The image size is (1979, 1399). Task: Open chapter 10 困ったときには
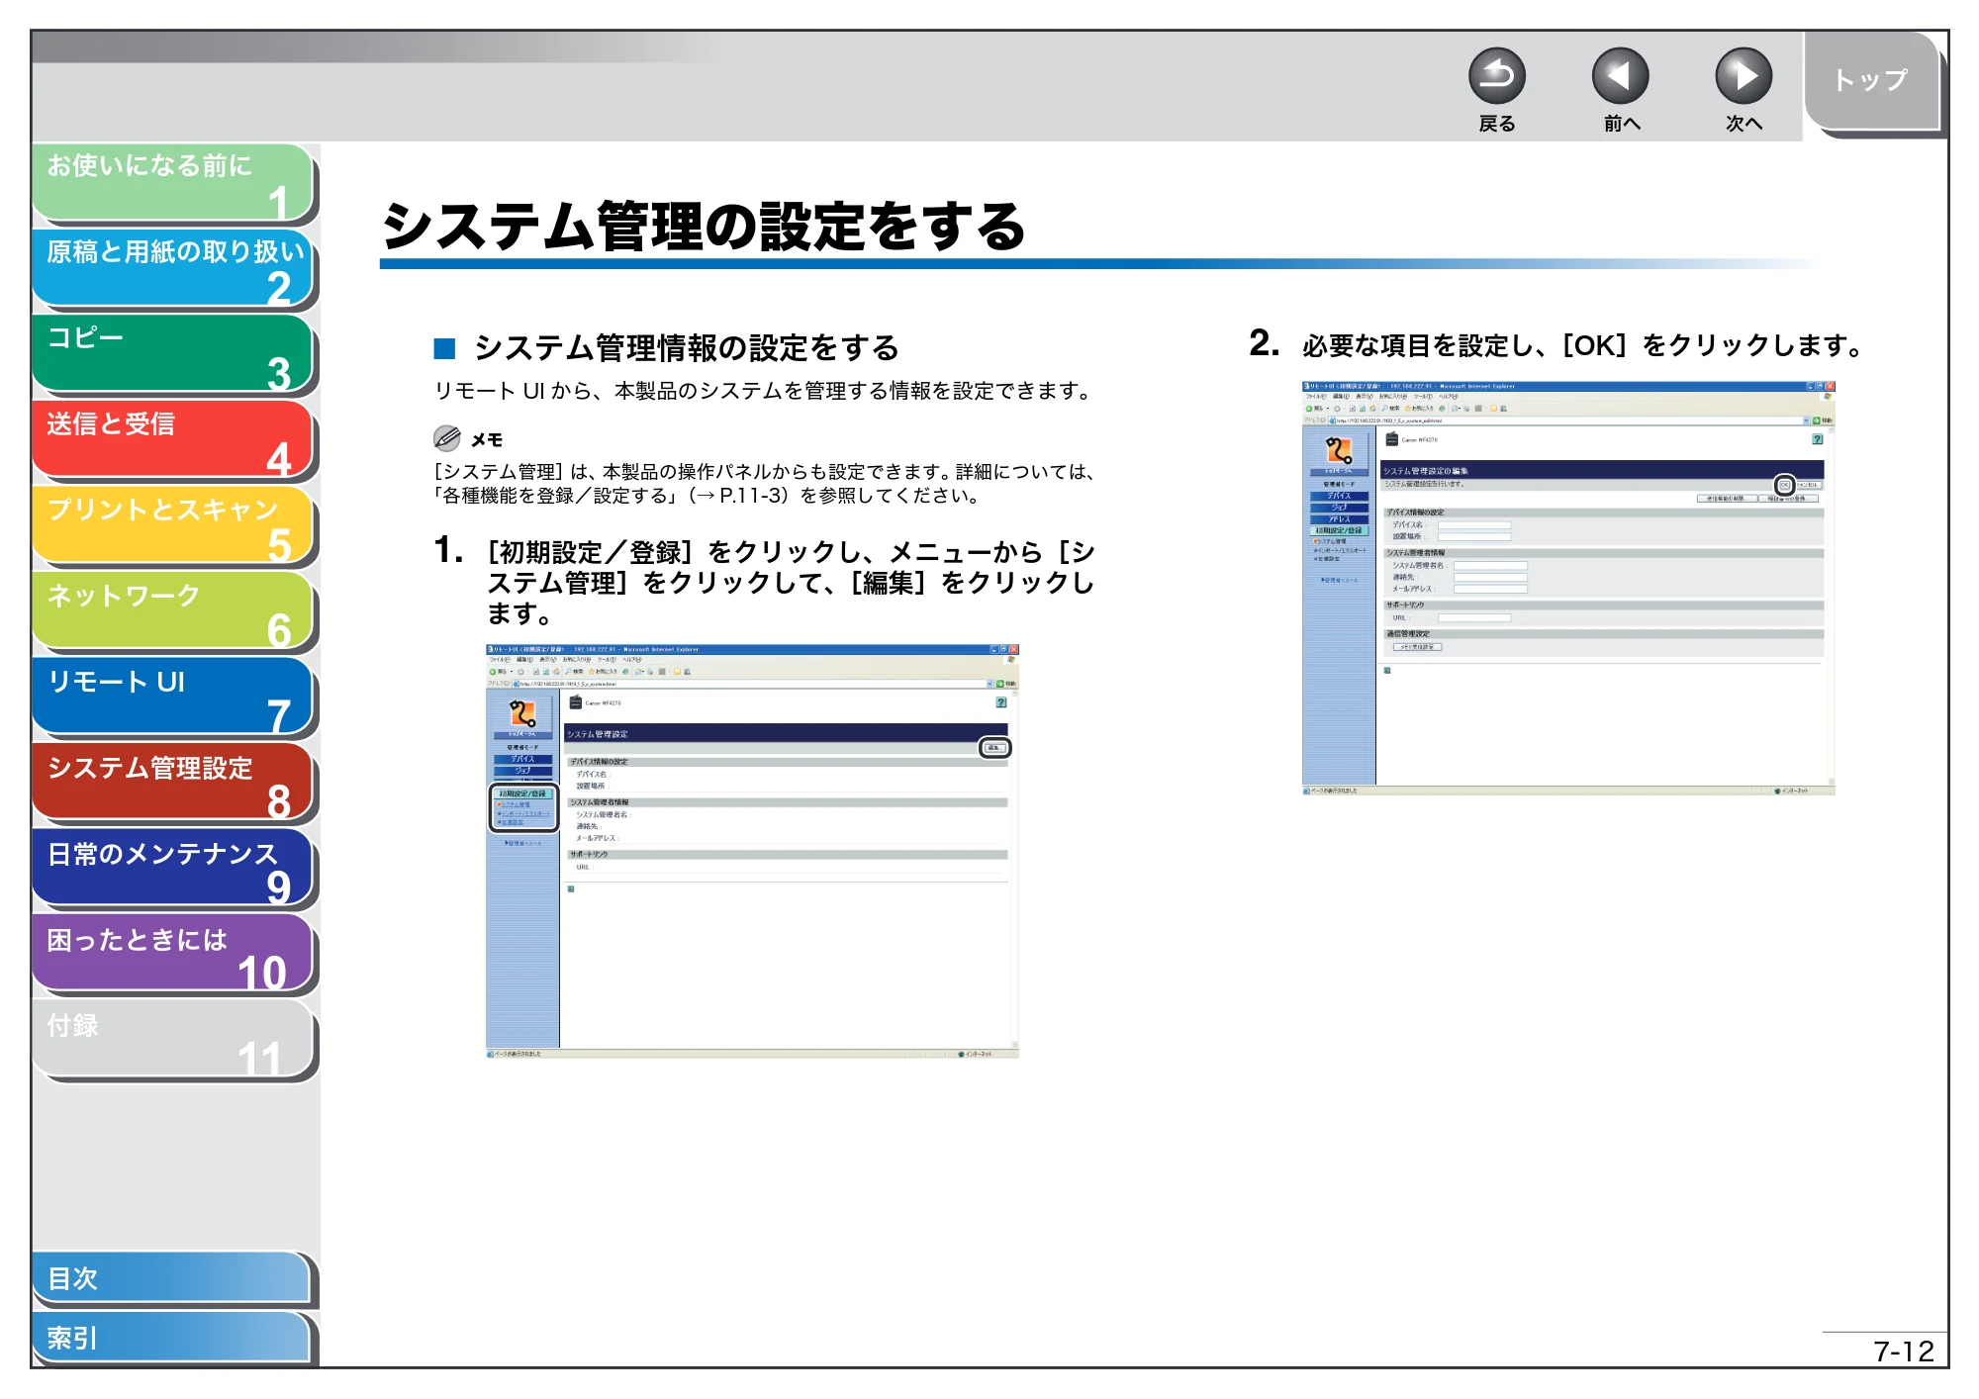[173, 955]
